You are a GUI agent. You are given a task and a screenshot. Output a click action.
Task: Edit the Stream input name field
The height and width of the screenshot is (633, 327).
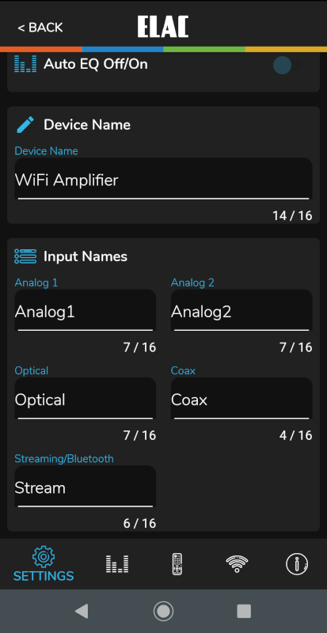86,487
